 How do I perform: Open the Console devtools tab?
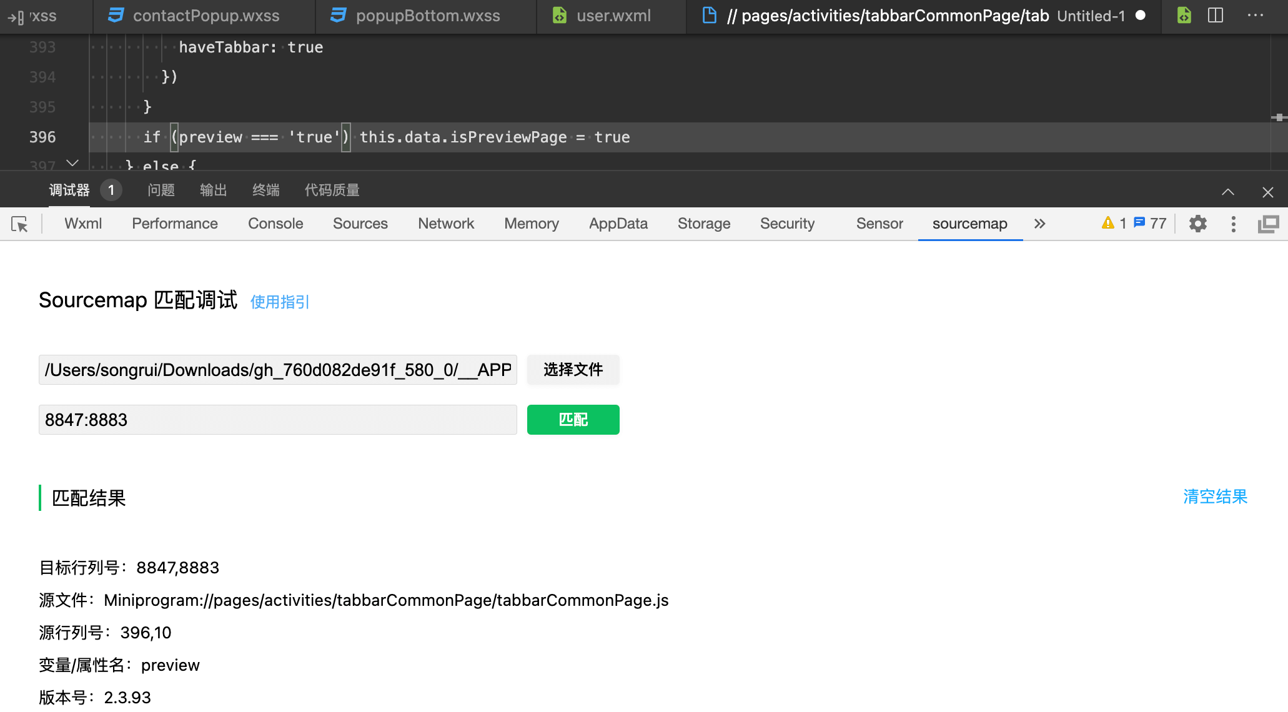click(275, 224)
